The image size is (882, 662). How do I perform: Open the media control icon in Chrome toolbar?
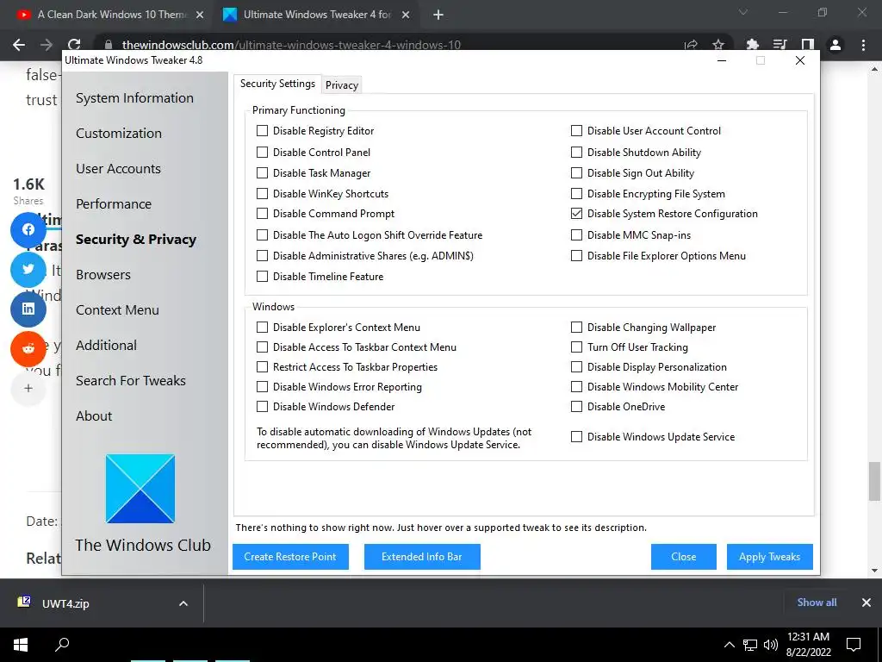780,45
